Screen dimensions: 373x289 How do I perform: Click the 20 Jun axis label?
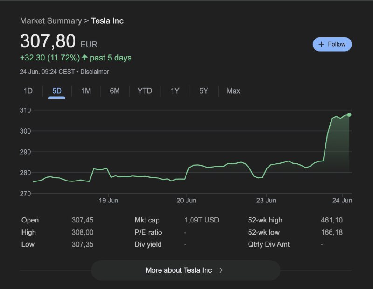(x=186, y=201)
